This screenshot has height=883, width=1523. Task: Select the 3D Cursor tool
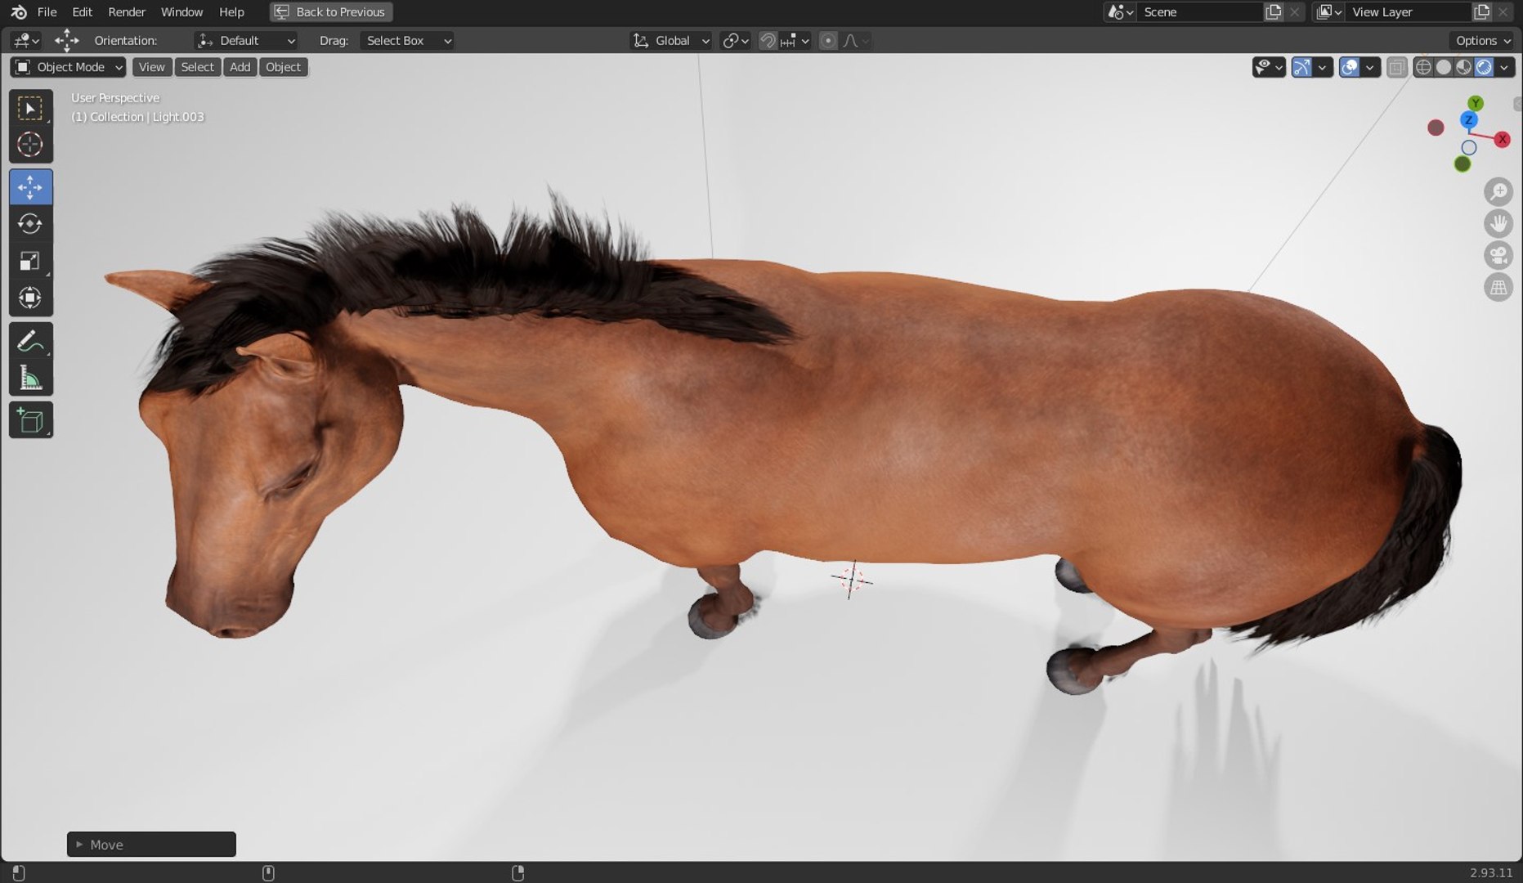pos(30,145)
